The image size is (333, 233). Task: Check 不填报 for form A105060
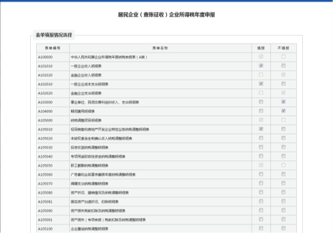283,174
